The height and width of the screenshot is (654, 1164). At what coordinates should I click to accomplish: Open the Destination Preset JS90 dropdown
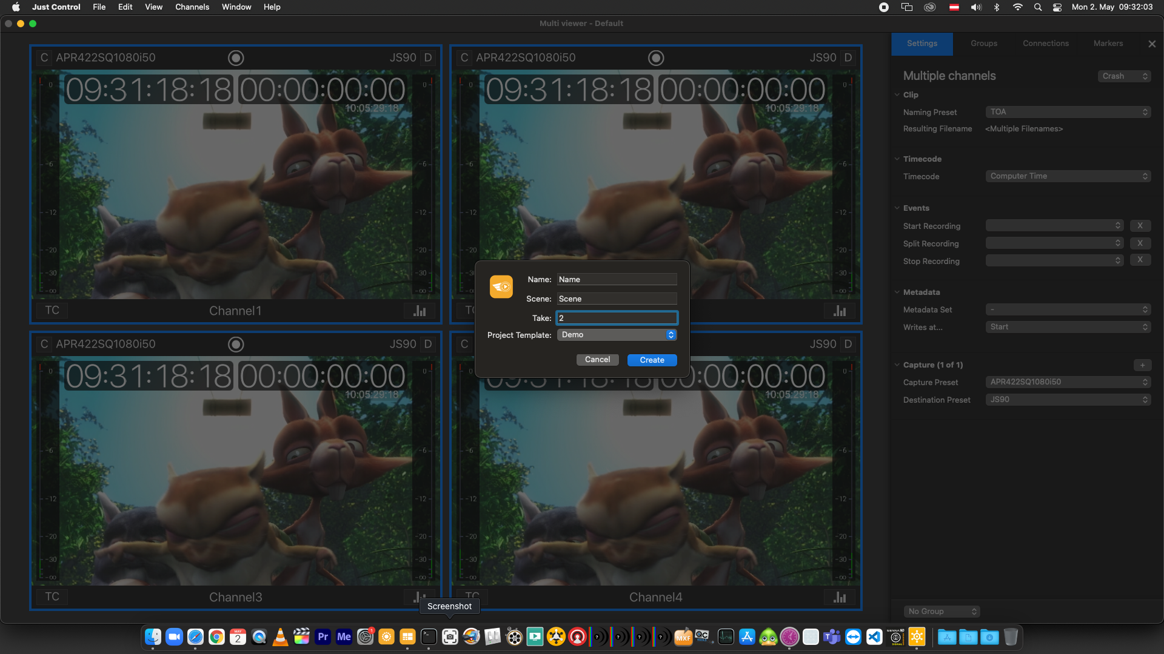[1068, 400]
